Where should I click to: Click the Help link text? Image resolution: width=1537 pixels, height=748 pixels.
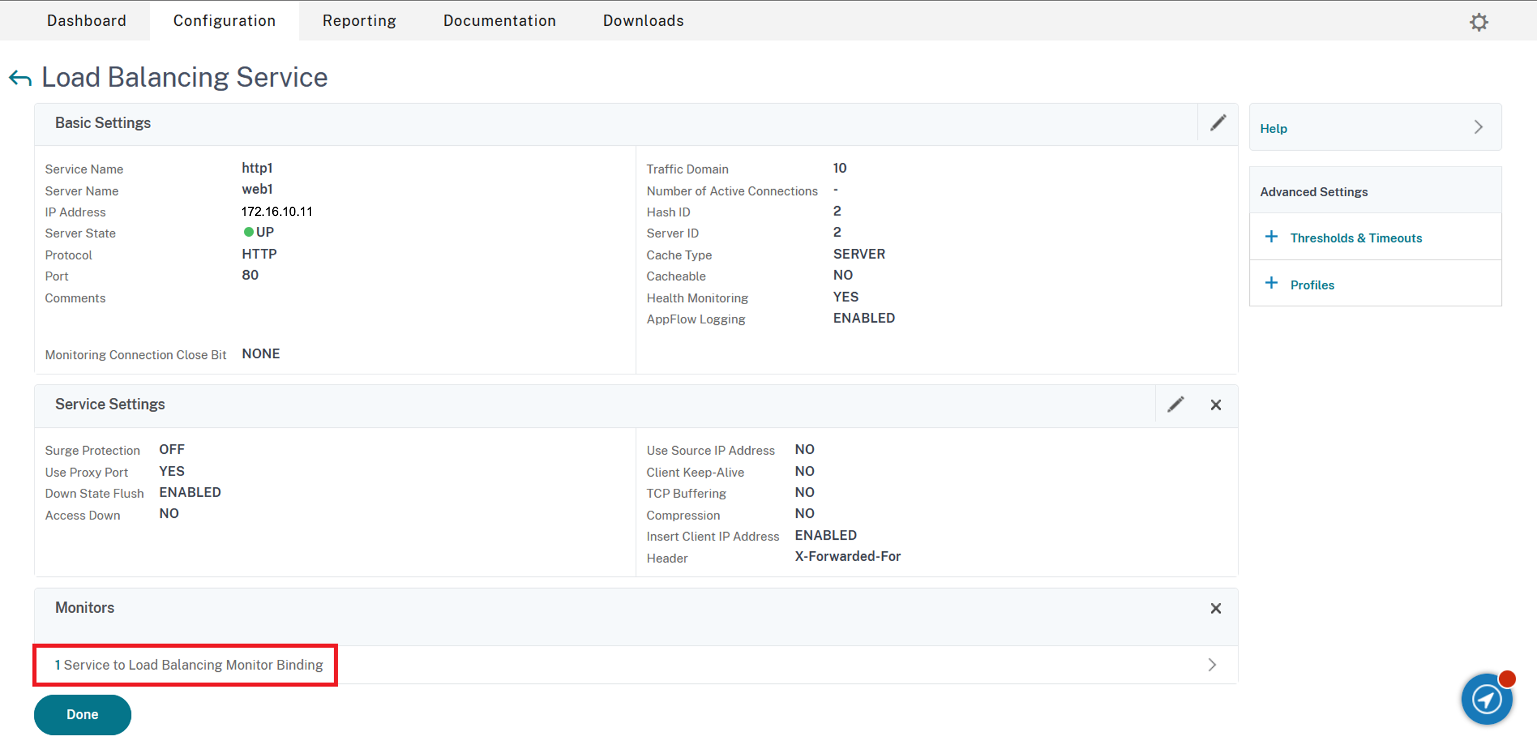1273,128
